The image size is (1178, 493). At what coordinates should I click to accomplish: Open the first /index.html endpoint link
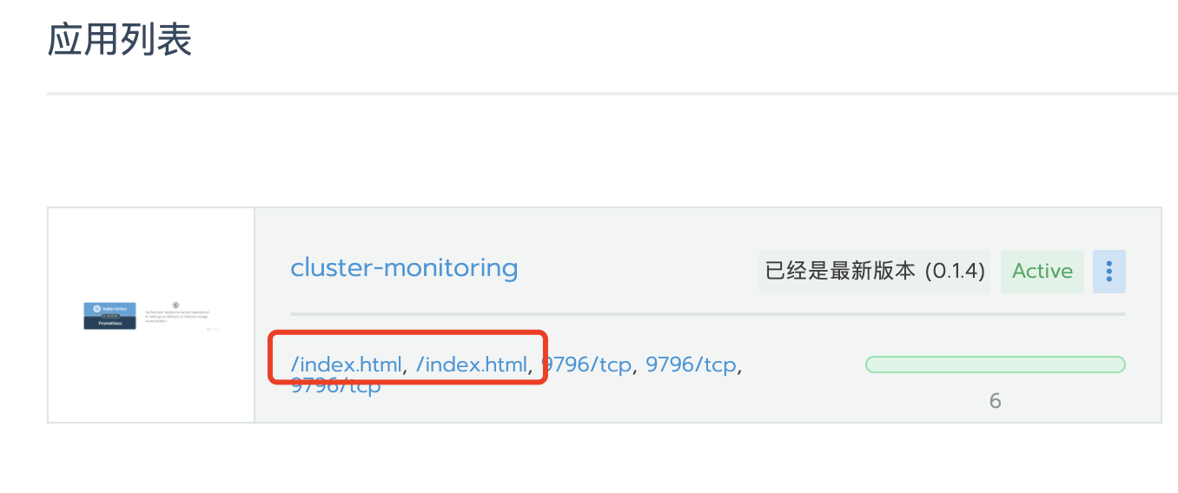pyautogui.click(x=347, y=365)
